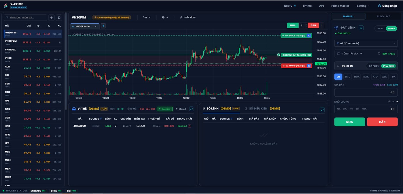Refresh the Sổ Lệnh orders panel

[322, 110]
